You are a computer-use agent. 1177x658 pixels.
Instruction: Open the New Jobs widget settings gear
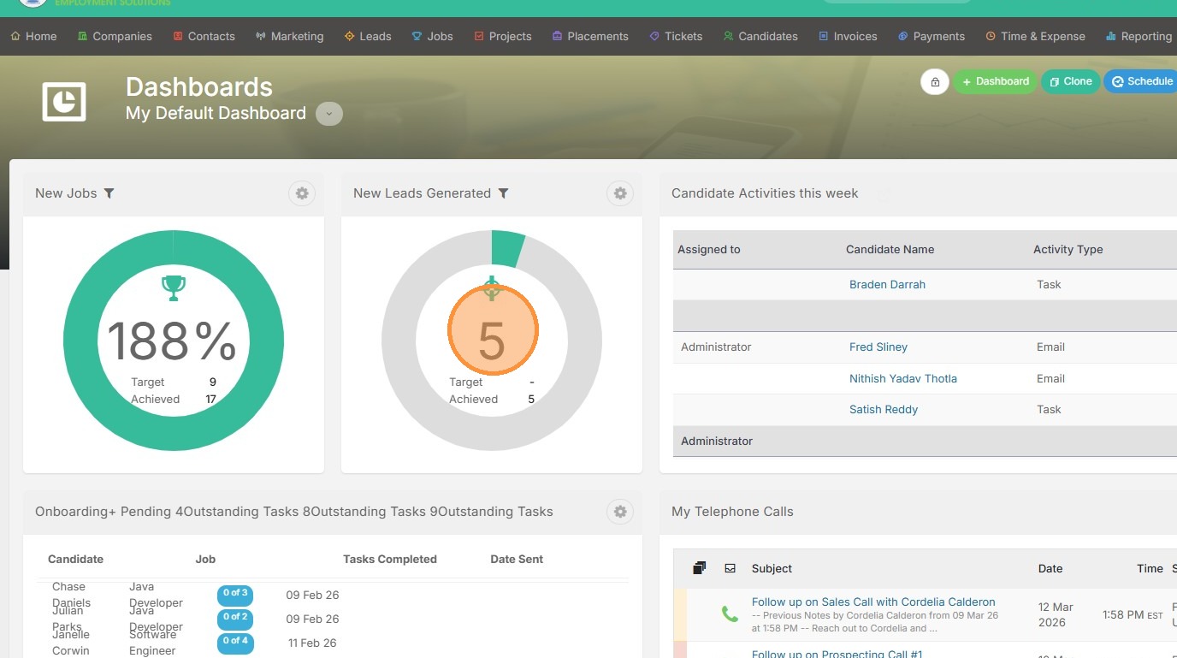[302, 193]
